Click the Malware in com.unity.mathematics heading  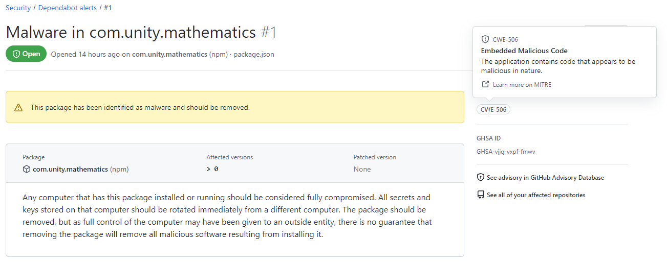pos(131,33)
